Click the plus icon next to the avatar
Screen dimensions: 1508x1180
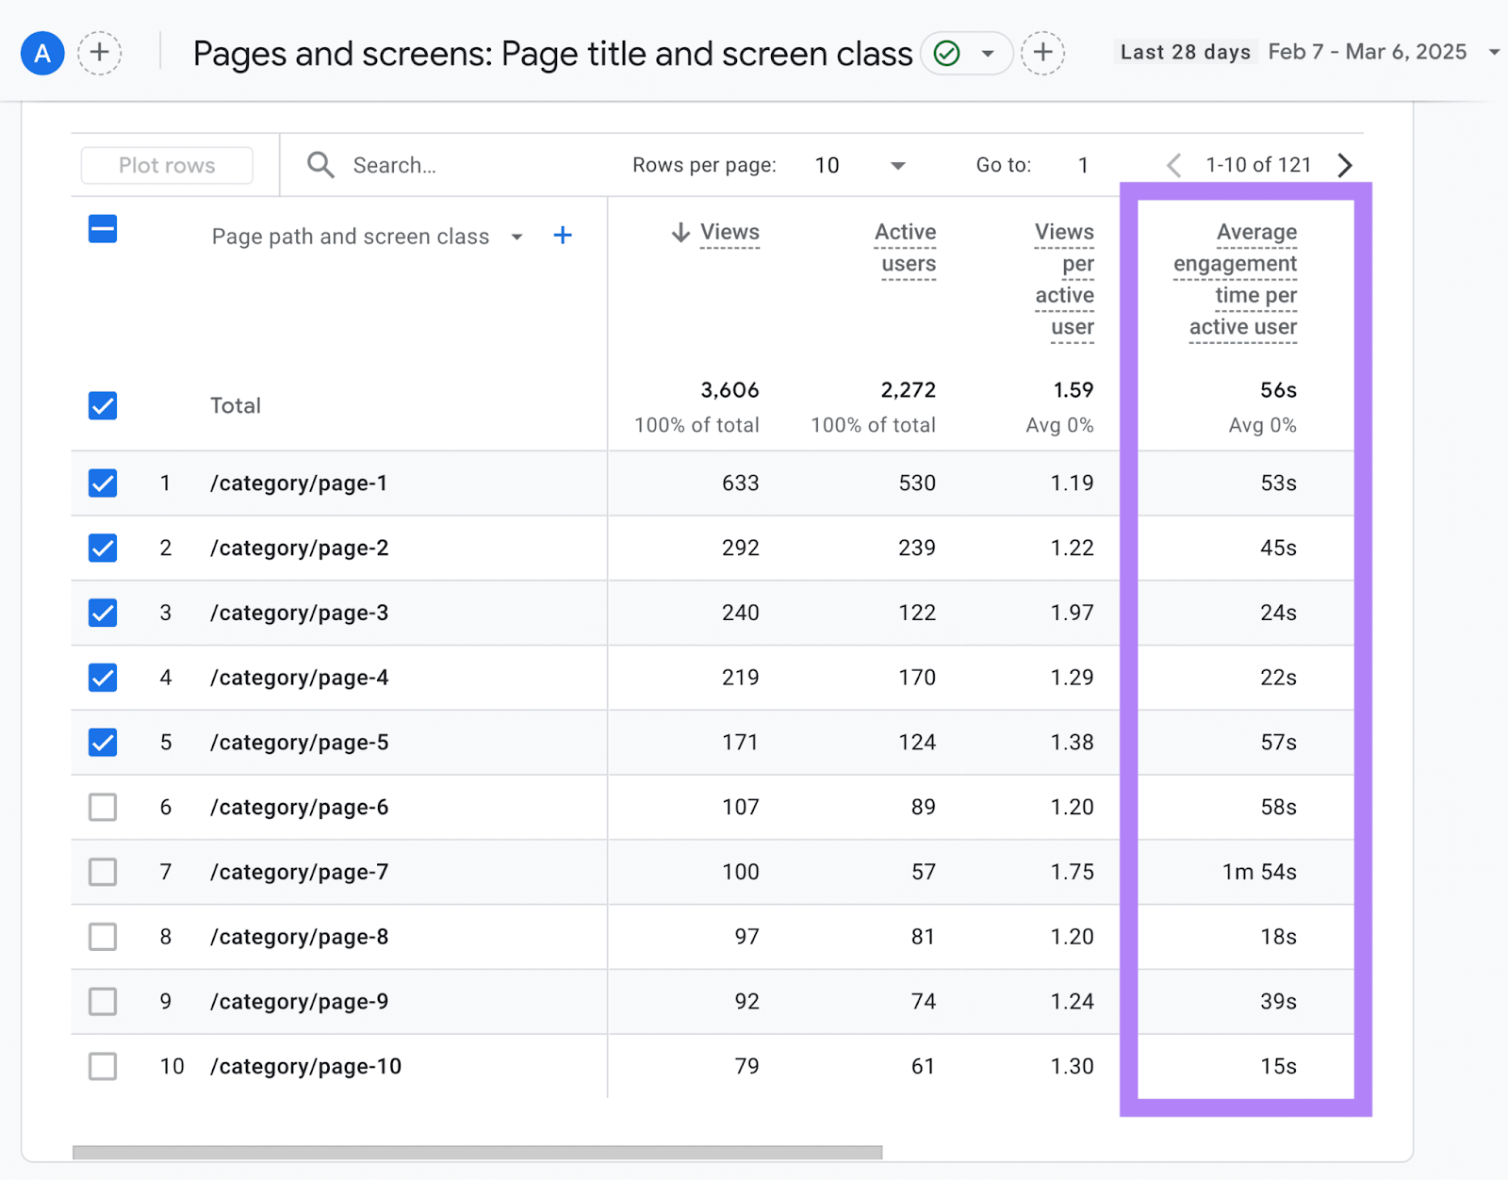tap(100, 54)
